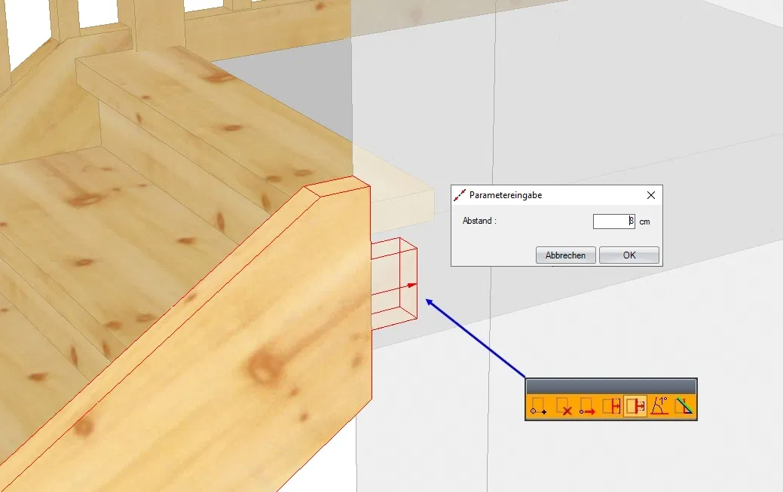Choose the move point tool with red arrow
The height and width of the screenshot is (492, 783).
coord(587,407)
